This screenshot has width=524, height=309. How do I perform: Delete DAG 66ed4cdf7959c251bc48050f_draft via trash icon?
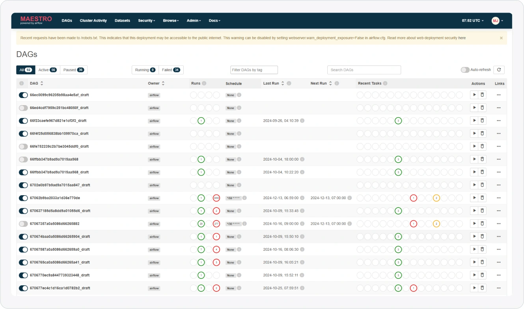(482, 108)
